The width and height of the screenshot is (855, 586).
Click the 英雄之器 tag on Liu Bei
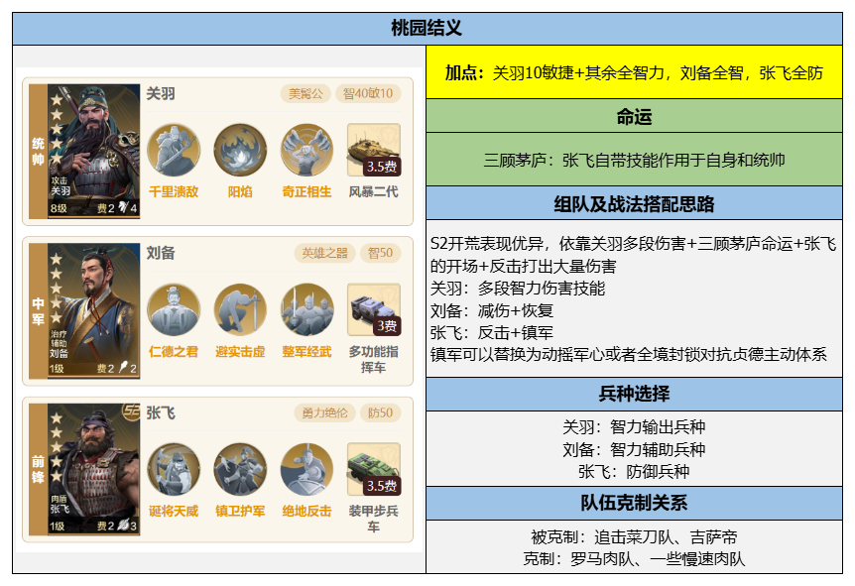tap(324, 253)
